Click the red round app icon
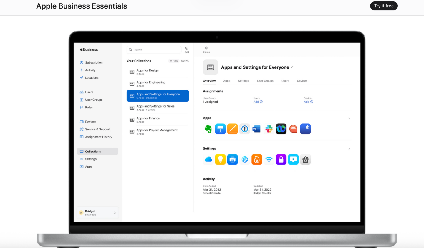The image size is (424, 248). (293, 129)
